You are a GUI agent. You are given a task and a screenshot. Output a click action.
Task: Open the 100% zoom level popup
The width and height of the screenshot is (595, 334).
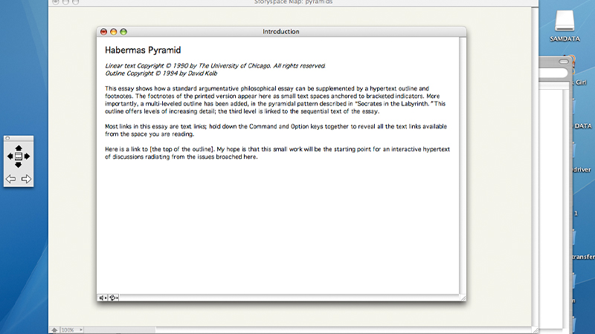tap(71, 330)
